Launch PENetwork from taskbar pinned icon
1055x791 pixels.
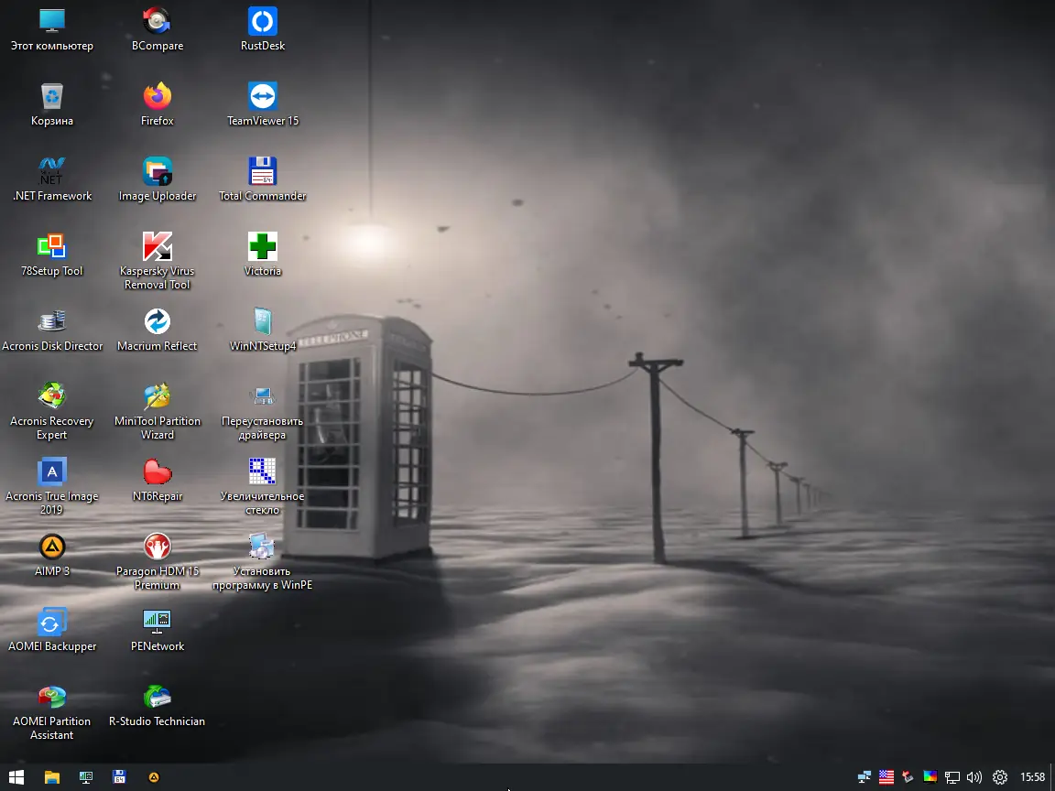pyautogui.click(x=86, y=777)
